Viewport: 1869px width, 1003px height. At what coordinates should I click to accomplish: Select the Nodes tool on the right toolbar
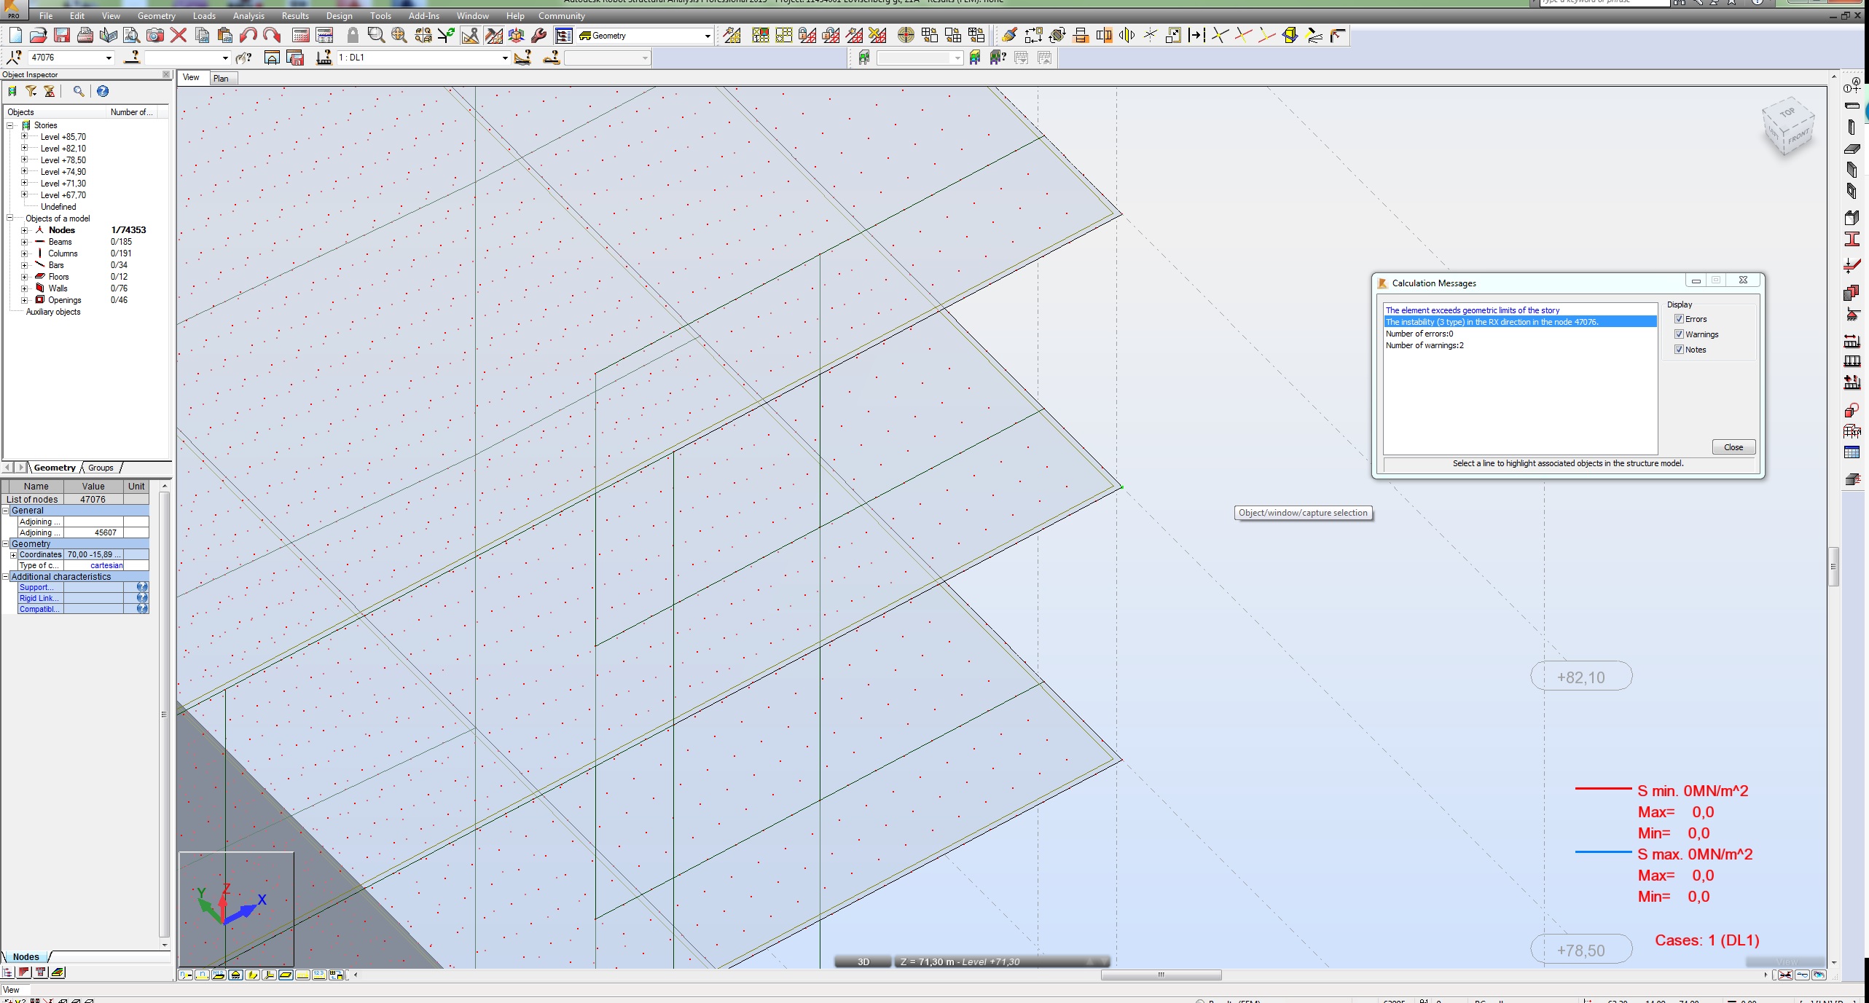click(x=1852, y=87)
